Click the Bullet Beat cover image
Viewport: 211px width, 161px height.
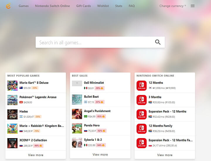point(77,100)
